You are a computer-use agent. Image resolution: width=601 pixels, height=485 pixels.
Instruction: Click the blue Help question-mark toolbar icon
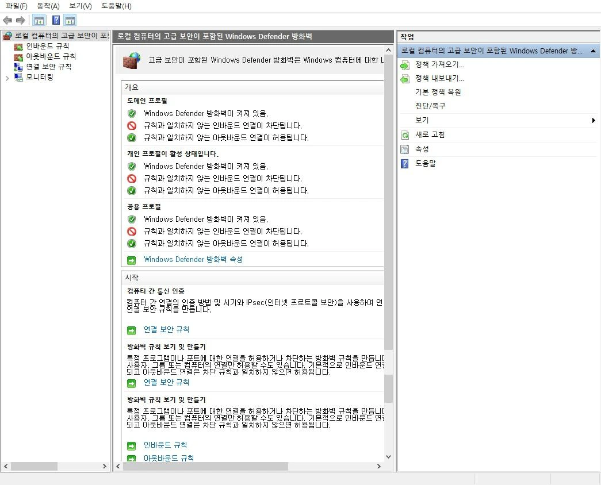(x=56, y=20)
